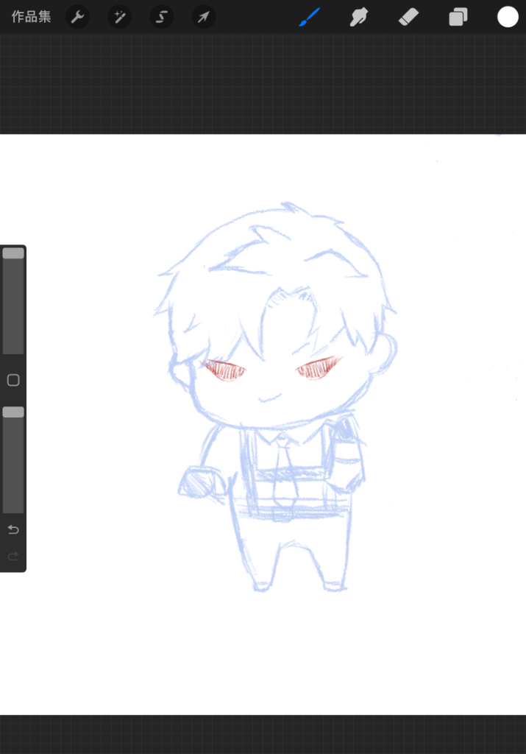Screen dimensions: 526x754
Task: Undo the last stroke
Action: coord(13,529)
